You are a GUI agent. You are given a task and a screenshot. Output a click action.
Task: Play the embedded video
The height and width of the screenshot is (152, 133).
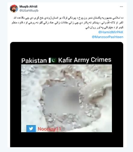point(66,94)
